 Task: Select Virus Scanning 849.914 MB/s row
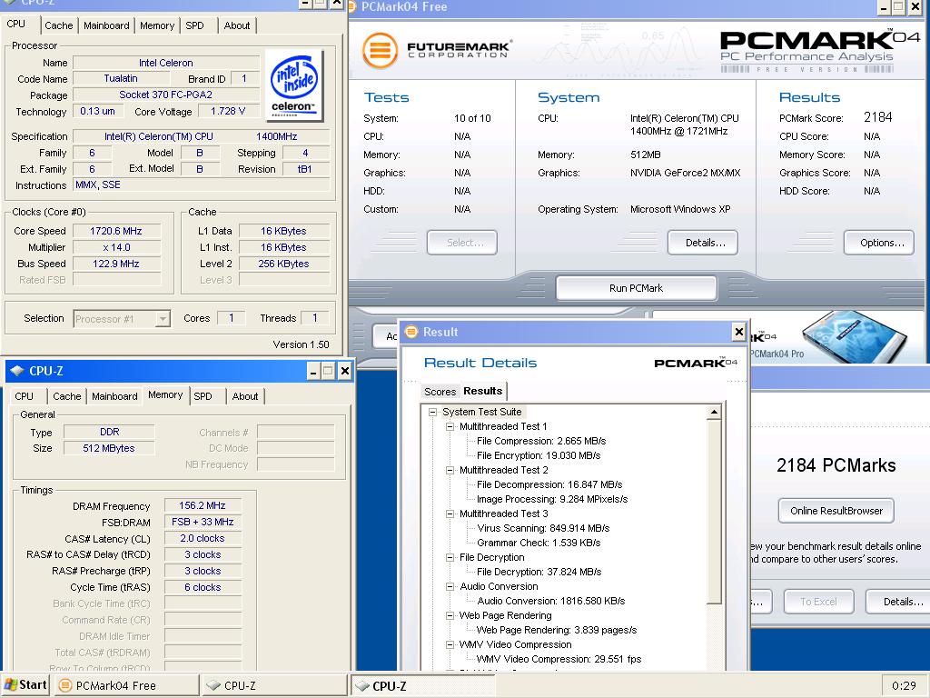coord(543,528)
